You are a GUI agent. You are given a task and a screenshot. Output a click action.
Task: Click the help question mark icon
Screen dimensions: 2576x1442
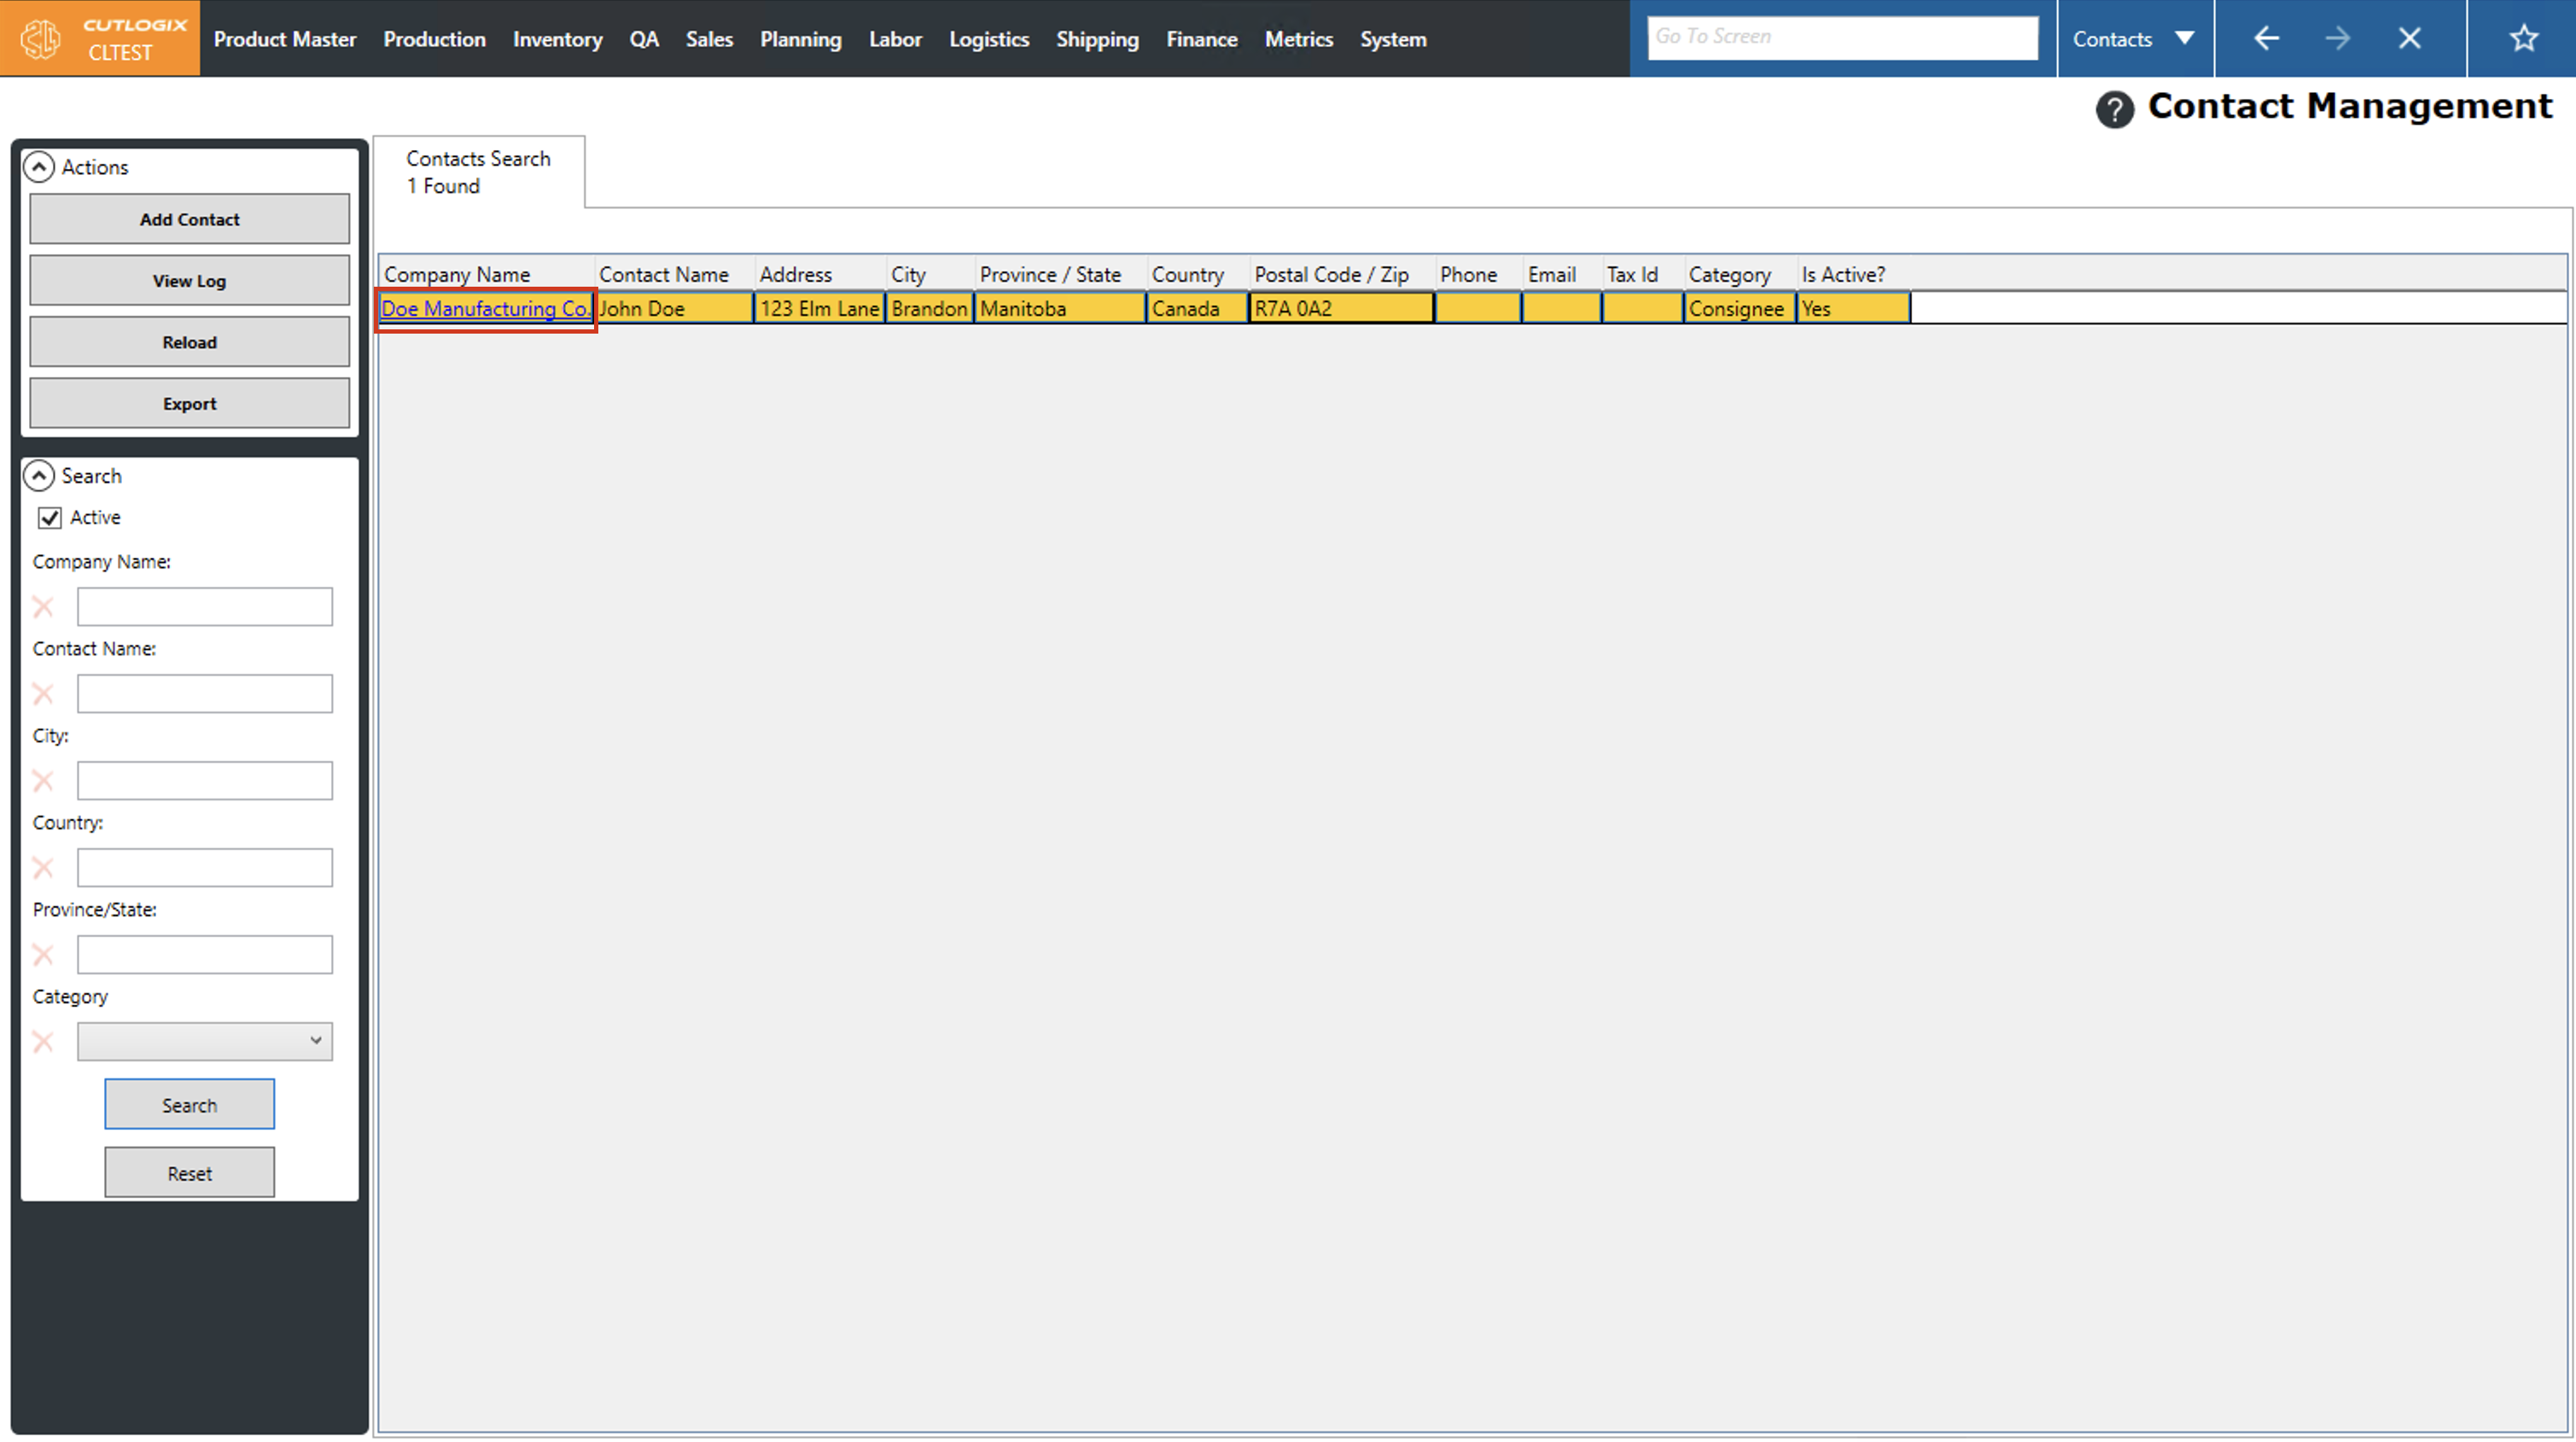pyautogui.click(x=2114, y=109)
